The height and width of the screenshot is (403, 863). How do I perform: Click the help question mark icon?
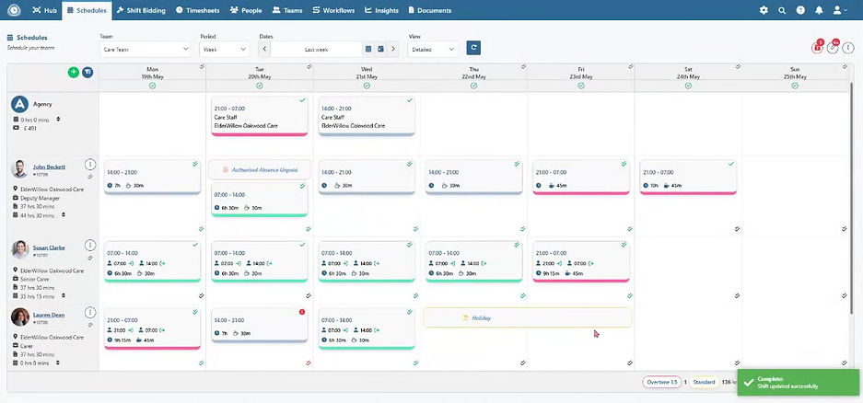tap(800, 10)
